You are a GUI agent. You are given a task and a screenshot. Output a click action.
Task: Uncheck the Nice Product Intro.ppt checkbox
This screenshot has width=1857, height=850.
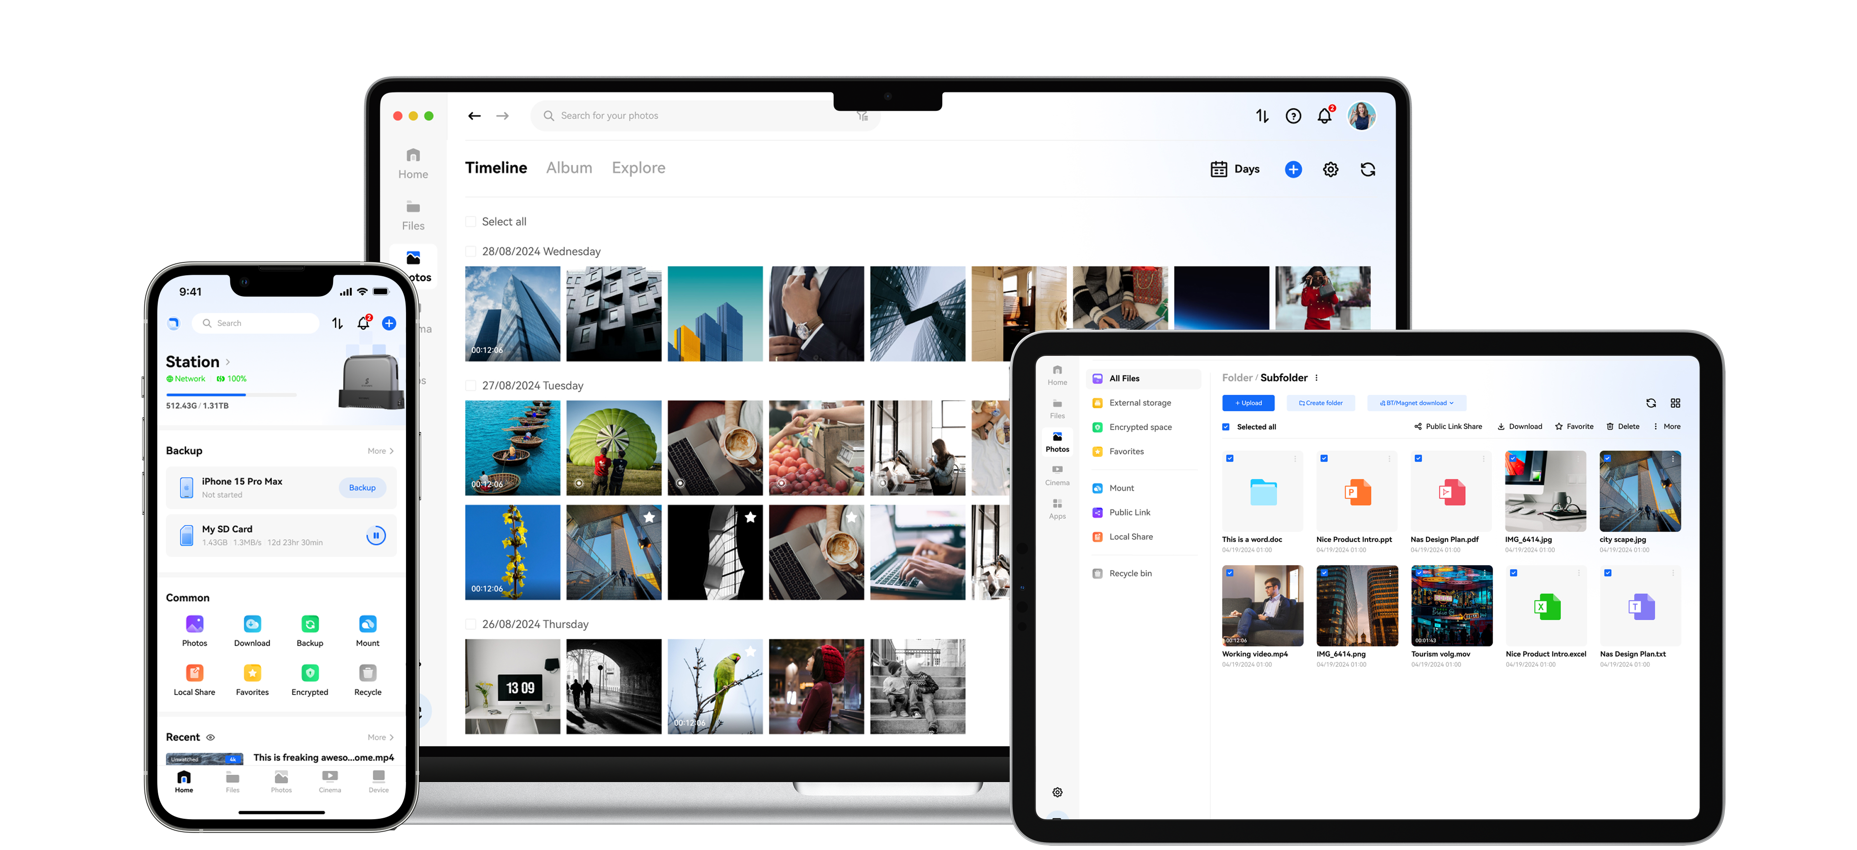pyautogui.click(x=1324, y=458)
